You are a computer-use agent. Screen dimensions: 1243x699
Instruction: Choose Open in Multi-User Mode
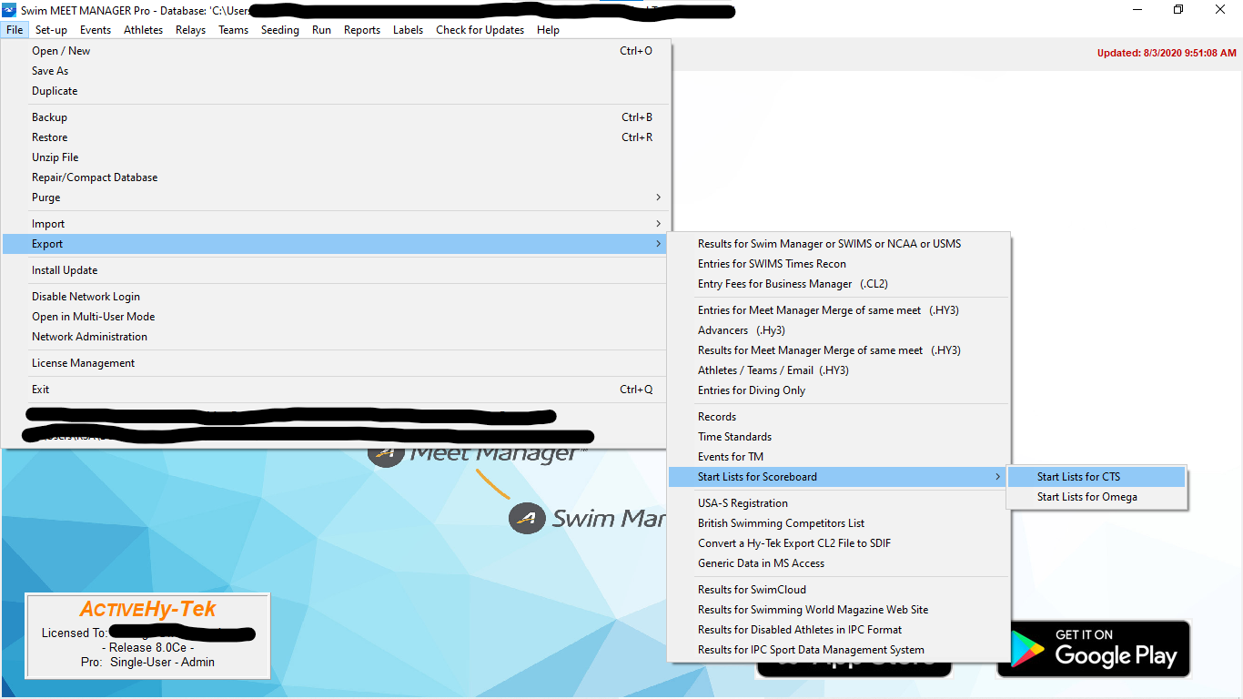pyautogui.click(x=336, y=317)
